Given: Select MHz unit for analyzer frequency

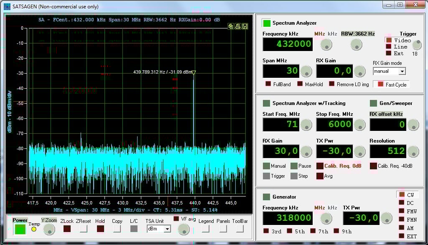Looking at the screenshot, I should tap(319, 34).
